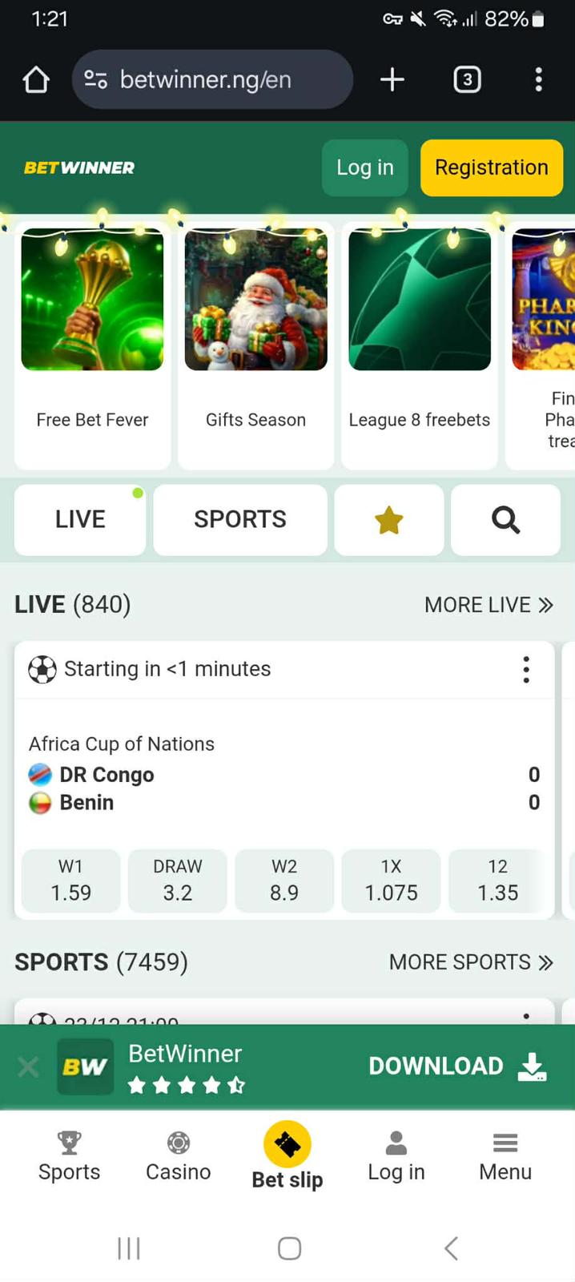Expand MORE SPORTS listings

point(472,962)
